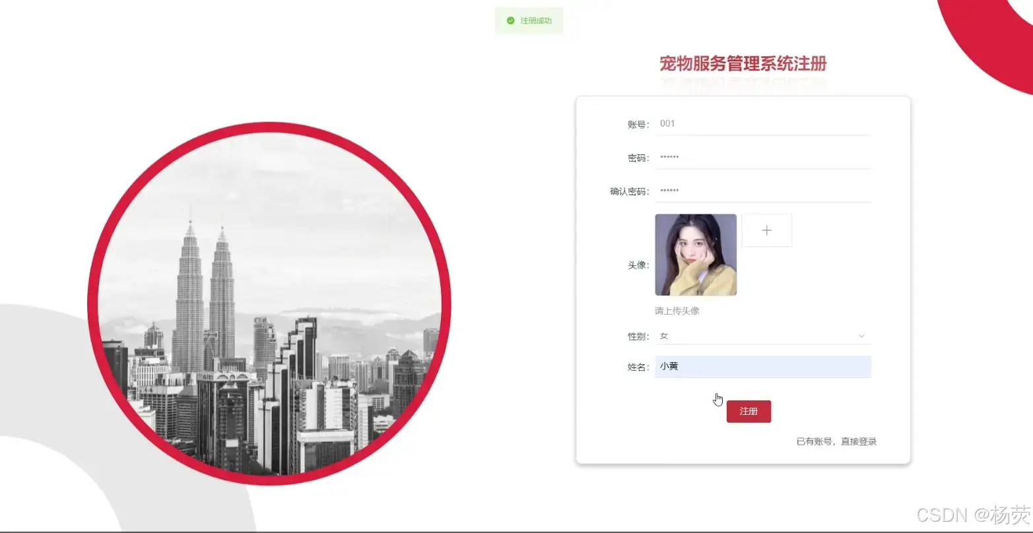Open the 性别 gender dropdown
The image size is (1033, 533).
[762, 336]
